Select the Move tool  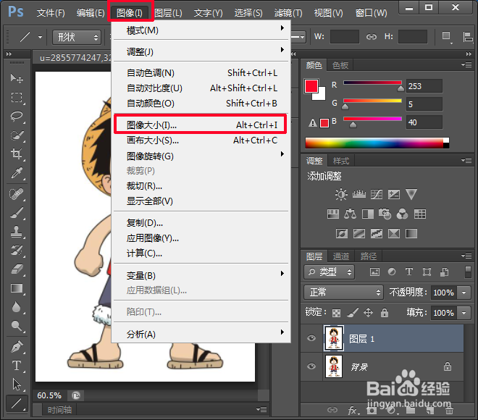(17, 79)
